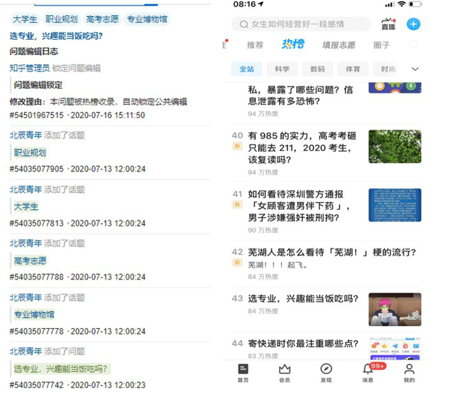Click 北辰青年 above 职业规划 log entry
Viewport: 456px width, 393px height.
pyautogui.click(x=26, y=135)
